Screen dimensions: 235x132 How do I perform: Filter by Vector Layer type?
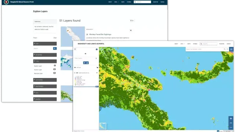38,70
